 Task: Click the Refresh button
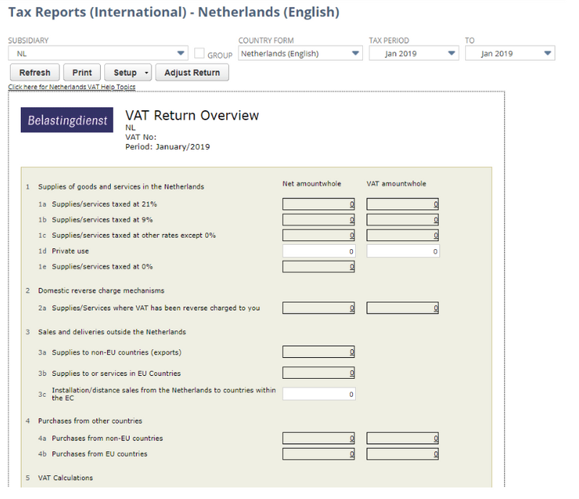click(x=35, y=72)
